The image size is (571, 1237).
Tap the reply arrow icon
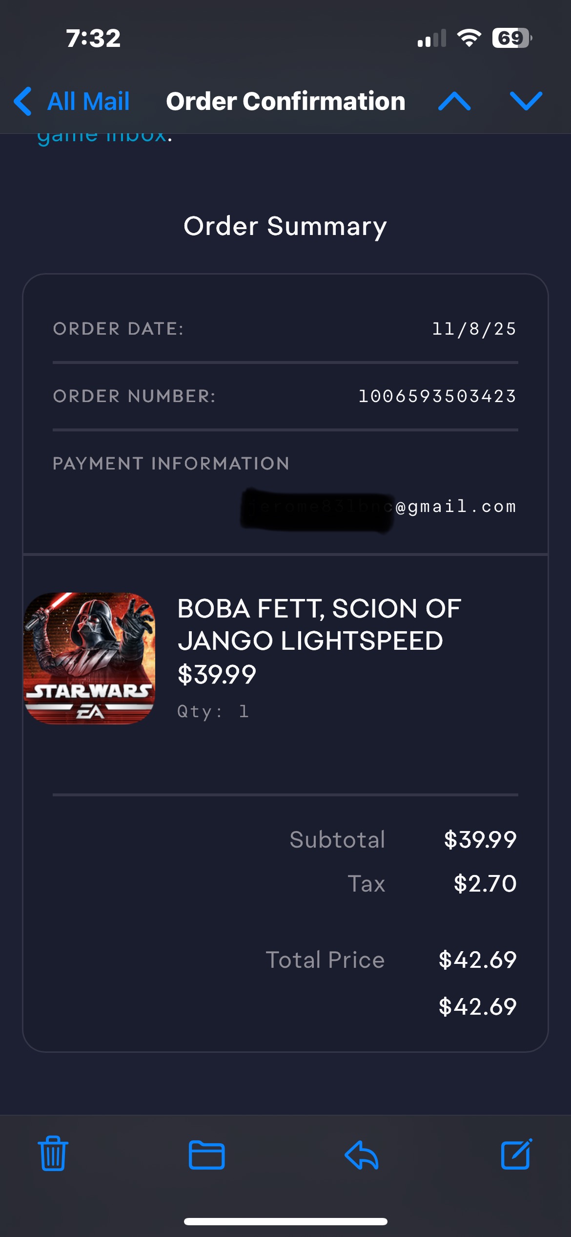tap(362, 1155)
